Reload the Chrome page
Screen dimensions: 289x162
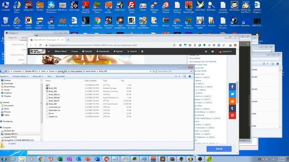(x=40, y=45)
